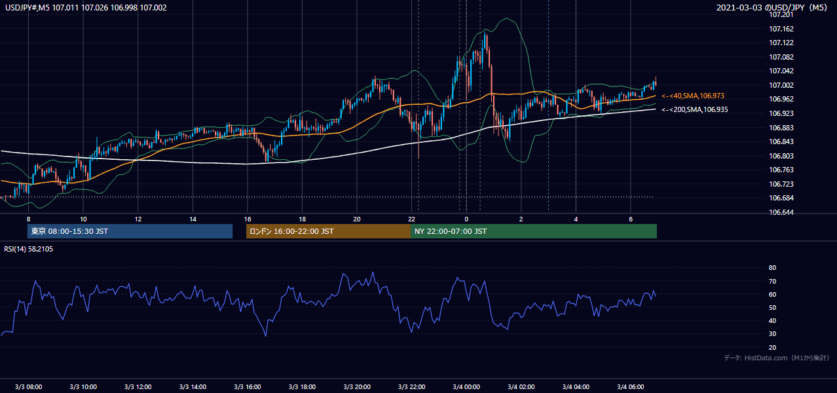The image size is (837, 393).
Task: Click hour label 22 on price chart axis
Action: [x=411, y=219]
